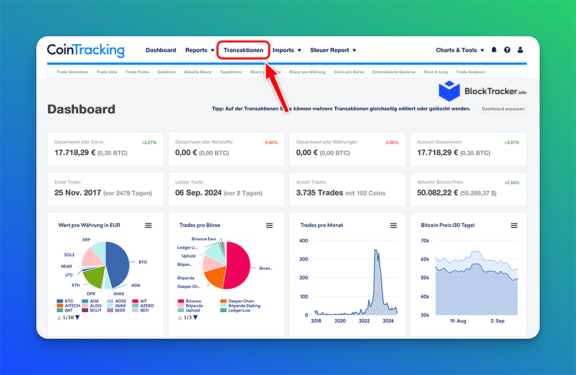Toggle AITECH legend entry
This screenshot has width=576, height=375.
pyautogui.click(x=69, y=305)
